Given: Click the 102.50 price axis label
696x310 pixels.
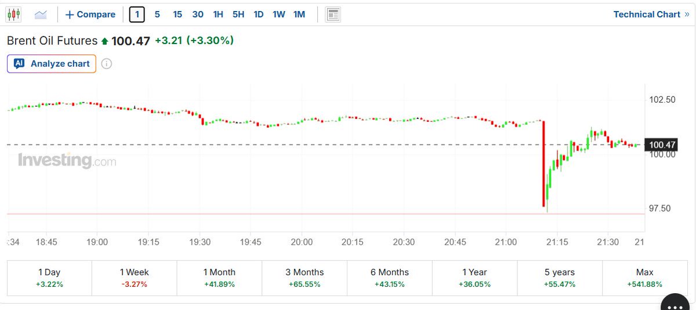Looking at the screenshot, I should (662, 99).
